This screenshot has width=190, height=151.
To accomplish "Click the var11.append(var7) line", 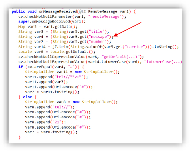I will point(47,82).
